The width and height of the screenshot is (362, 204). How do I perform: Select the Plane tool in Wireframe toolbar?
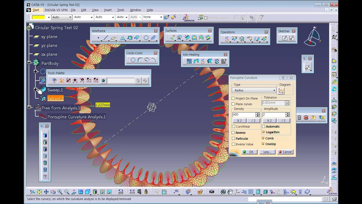[x=113, y=38]
